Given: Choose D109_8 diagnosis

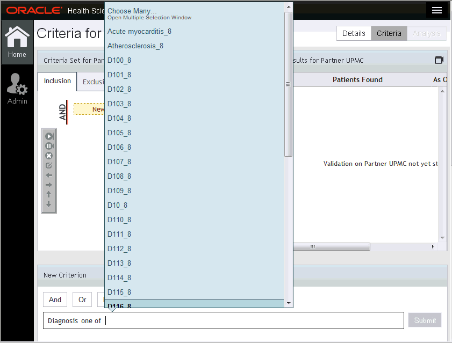Looking at the screenshot, I should 195,191.
